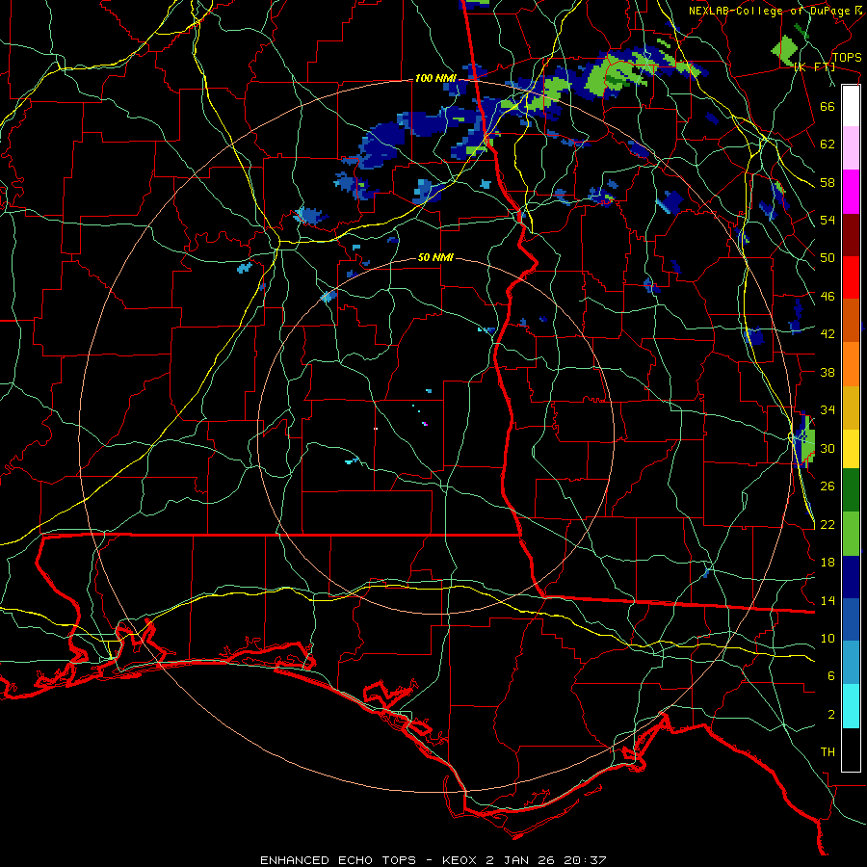Click the "30" scale value
The height and width of the screenshot is (867, 867).
[828, 448]
